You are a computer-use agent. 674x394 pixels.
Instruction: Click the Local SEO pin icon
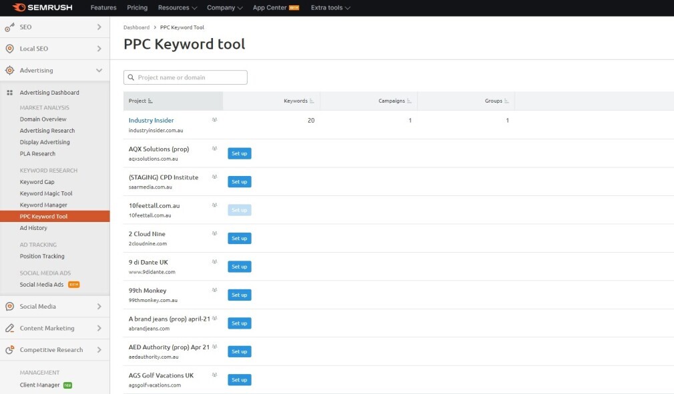click(x=9, y=49)
